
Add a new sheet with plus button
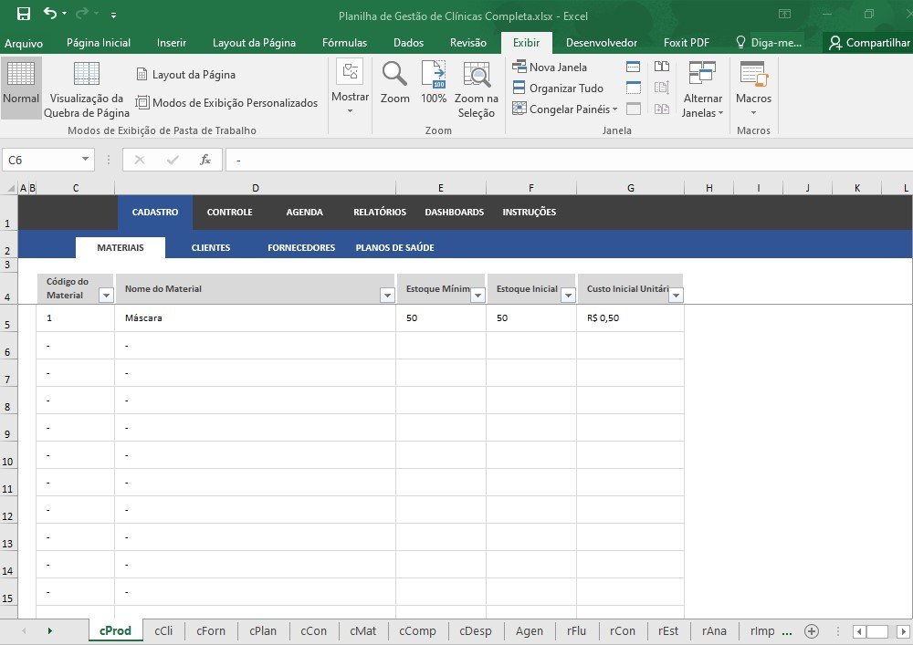tap(811, 631)
